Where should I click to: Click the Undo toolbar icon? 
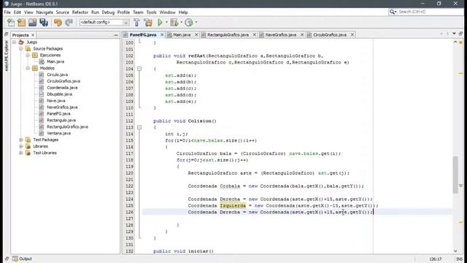pos(58,23)
